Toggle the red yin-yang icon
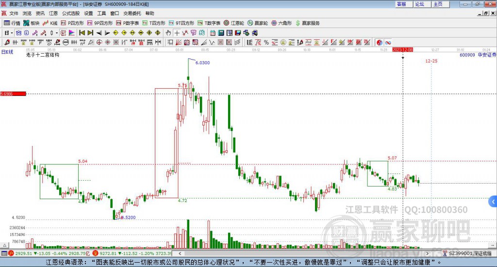Viewport: 497px width, 267px height. [380, 42]
